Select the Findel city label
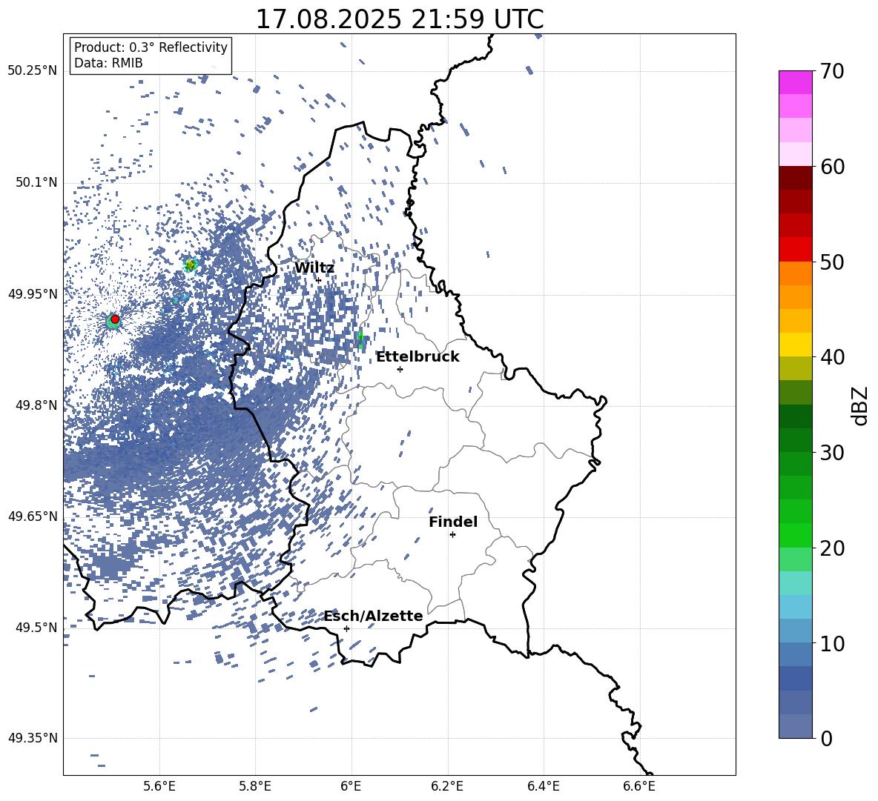The height and width of the screenshot is (801, 878). click(453, 522)
